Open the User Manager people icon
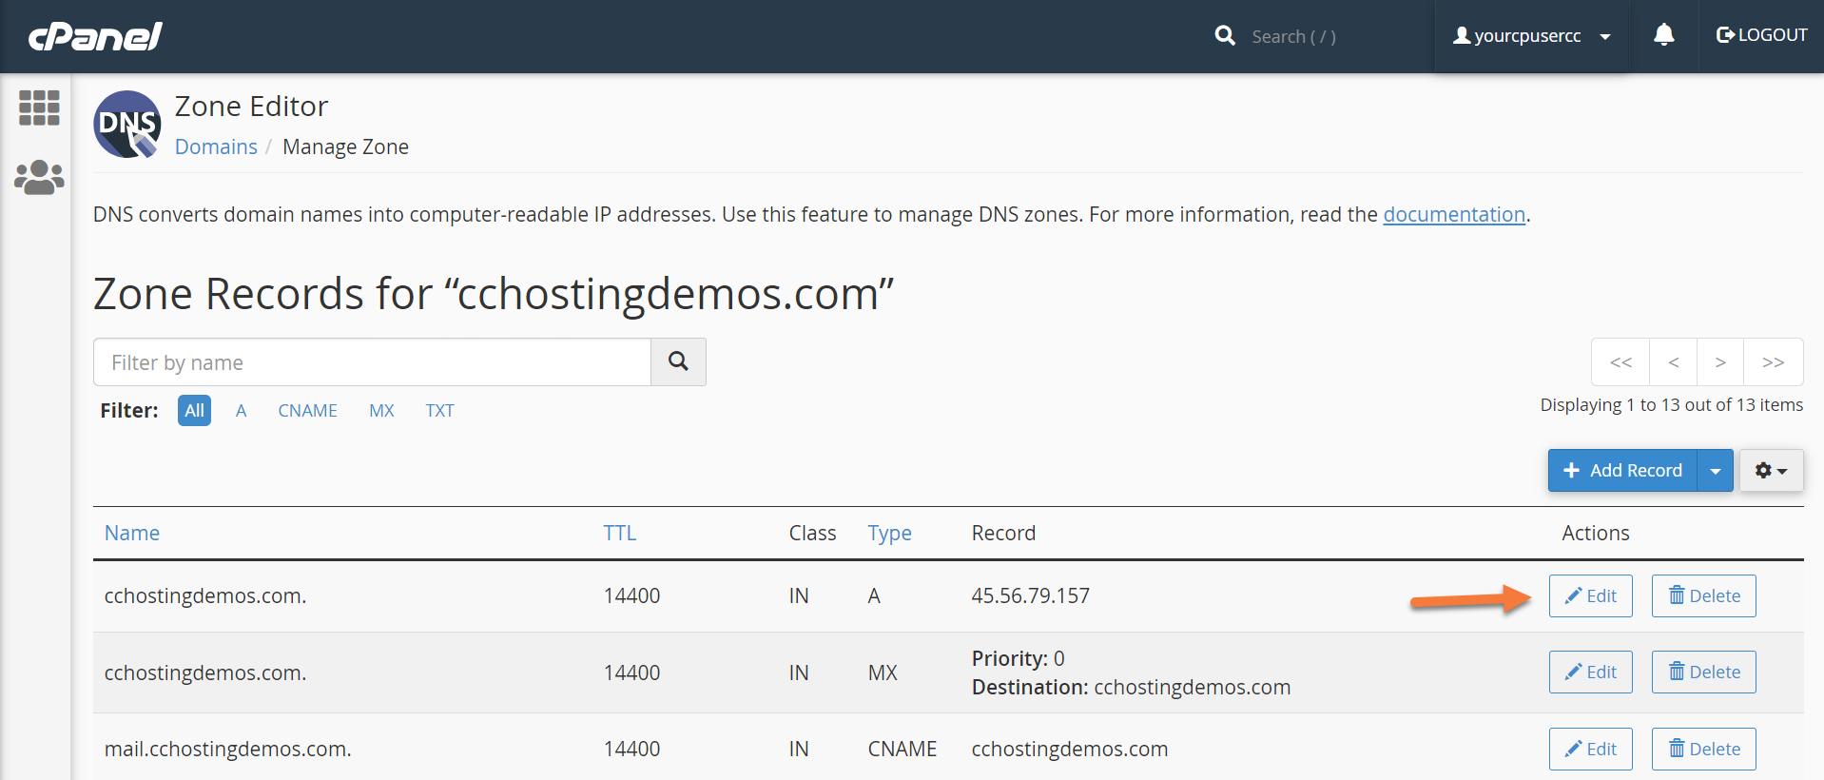This screenshot has height=780, width=1824. [x=39, y=177]
